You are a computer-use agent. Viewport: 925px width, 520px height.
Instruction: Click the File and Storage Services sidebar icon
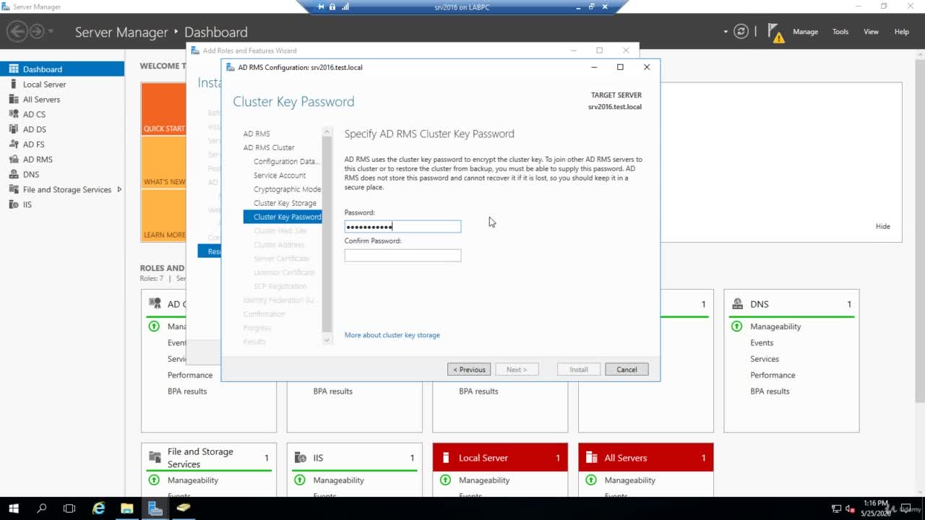(x=13, y=189)
